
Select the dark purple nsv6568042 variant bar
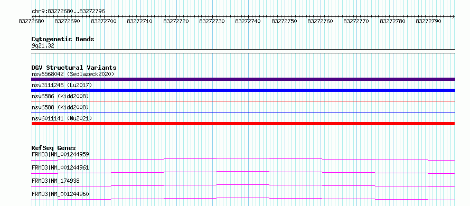point(243,79)
